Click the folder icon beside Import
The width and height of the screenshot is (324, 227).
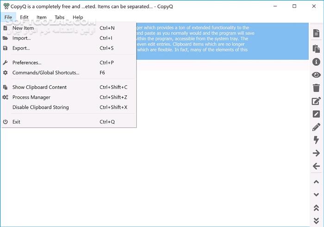coord(6,38)
